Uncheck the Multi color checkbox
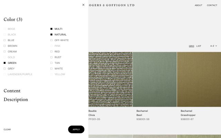Viewport: 221px width, 138px height. tap(51, 29)
